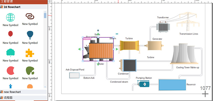Click the symbol panel scrollbar up arrow
Screen dimensions: 213x101
click(45, 12)
